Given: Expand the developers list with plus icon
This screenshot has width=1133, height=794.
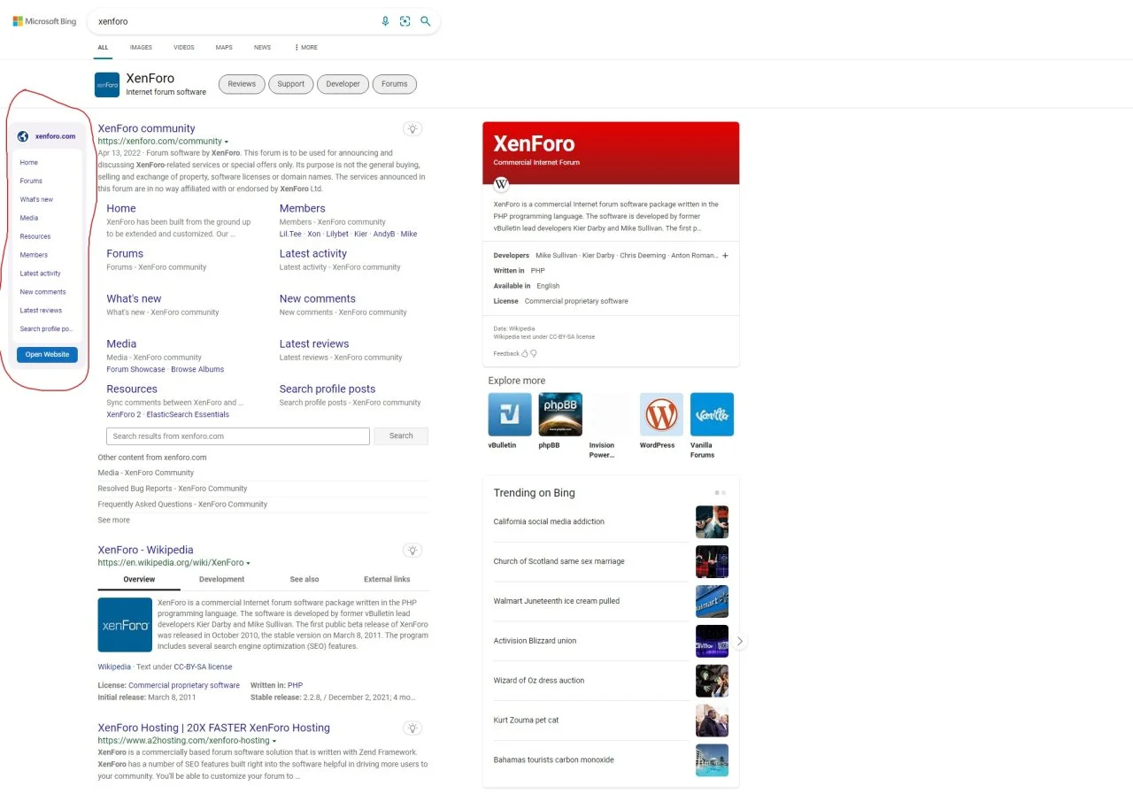Looking at the screenshot, I should 725,256.
